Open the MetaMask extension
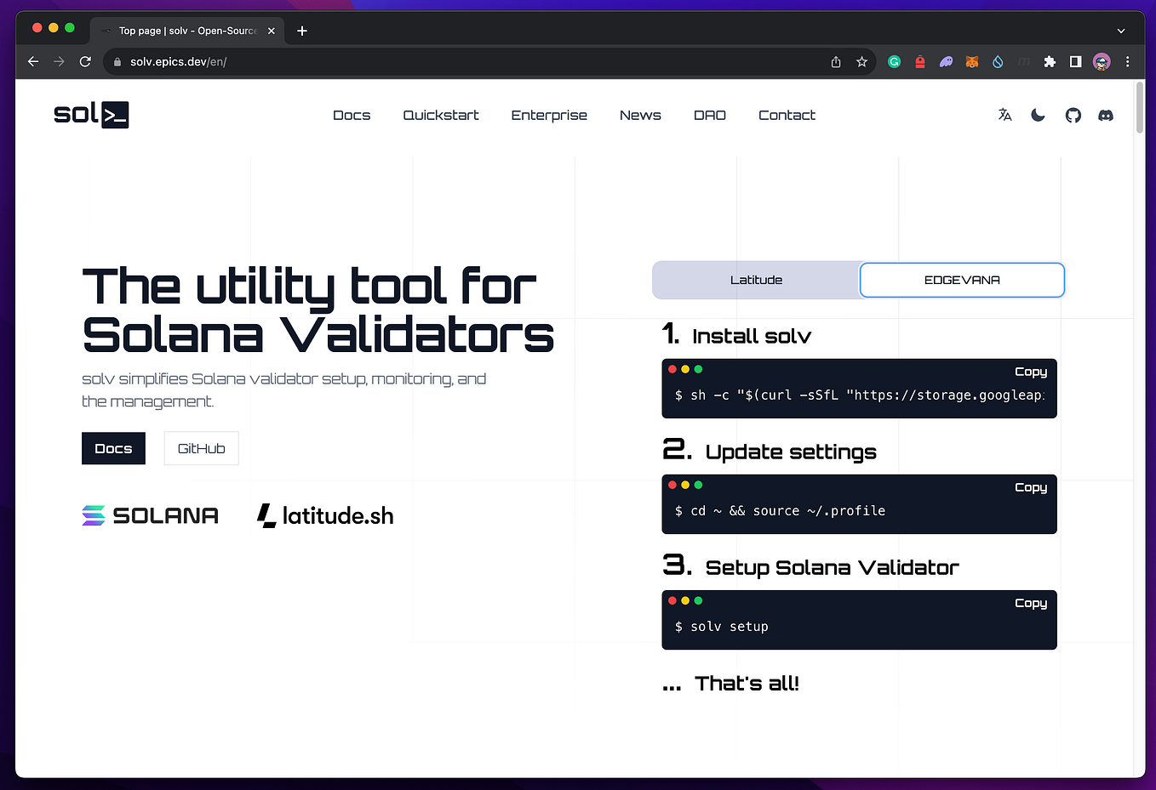The image size is (1156, 790). (971, 61)
